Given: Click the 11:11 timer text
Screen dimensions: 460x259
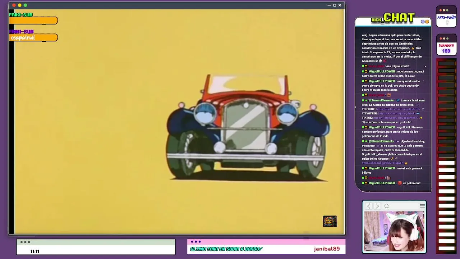Looking at the screenshot, I should 35,251.
